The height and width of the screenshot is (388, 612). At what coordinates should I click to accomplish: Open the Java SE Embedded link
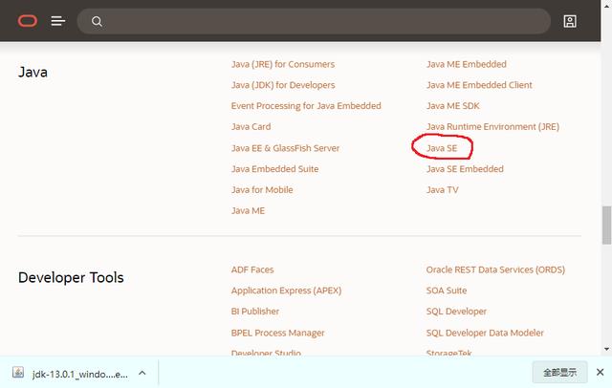tap(465, 169)
